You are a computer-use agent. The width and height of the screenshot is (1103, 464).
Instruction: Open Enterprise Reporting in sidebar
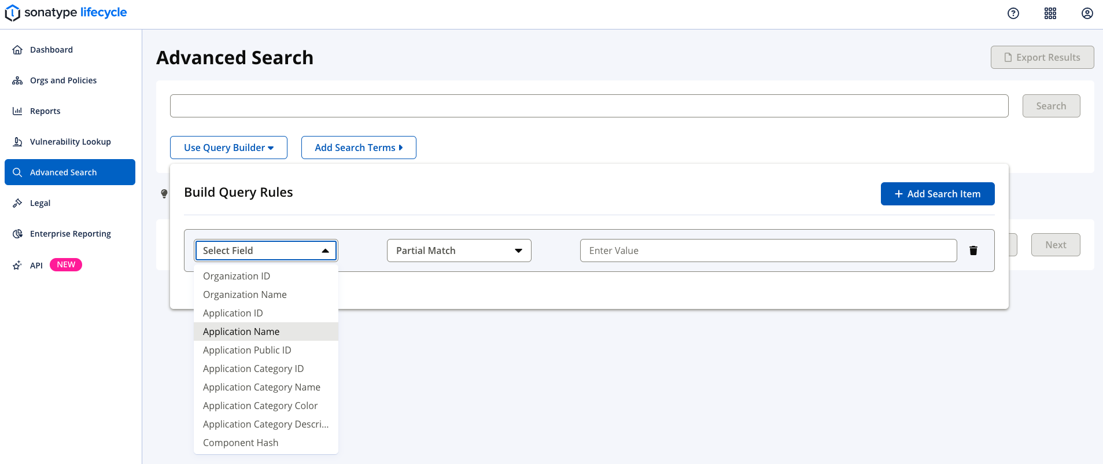click(x=70, y=234)
